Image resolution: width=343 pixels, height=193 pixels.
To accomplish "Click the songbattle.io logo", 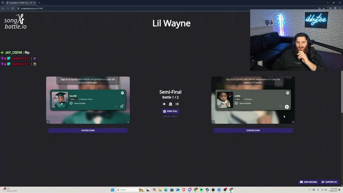I will tap(16, 22).
